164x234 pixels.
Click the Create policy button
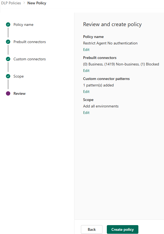pos(122,229)
